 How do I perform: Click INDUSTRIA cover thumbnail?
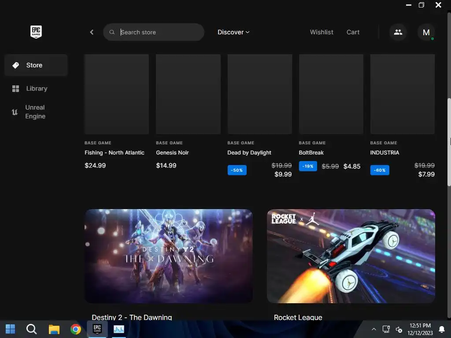[403, 94]
